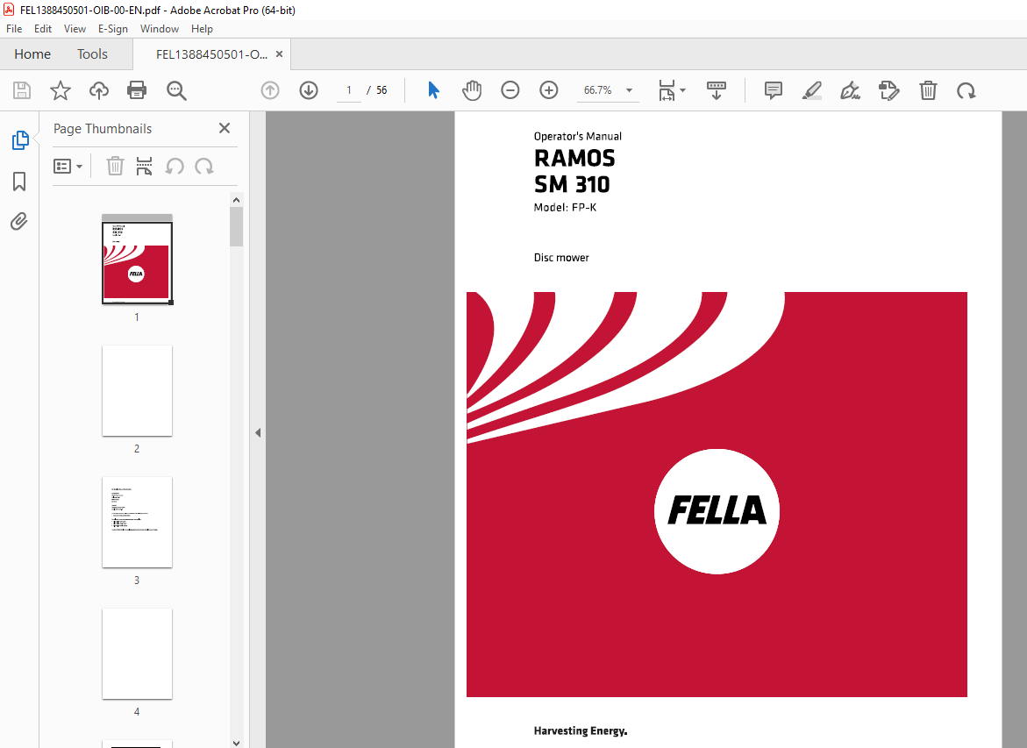
Task: Click the fit page width icon
Action: [667, 90]
